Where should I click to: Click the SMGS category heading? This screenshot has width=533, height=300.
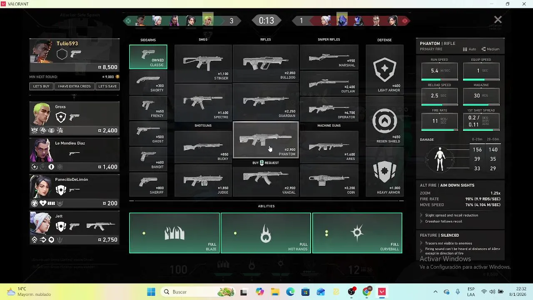click(203, 40)
